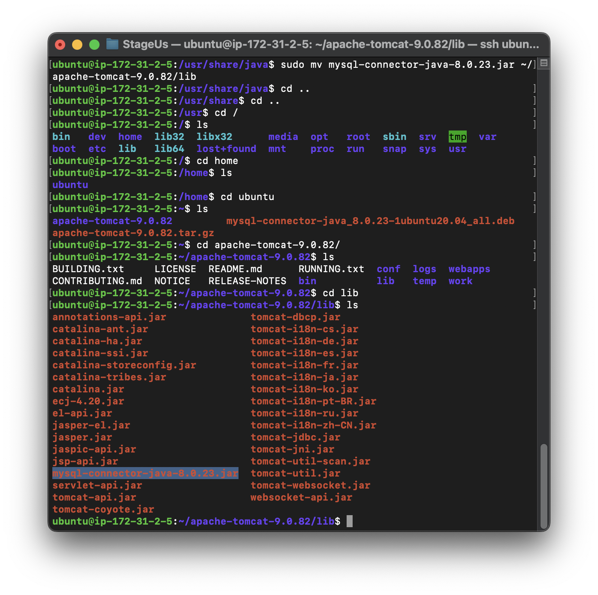The width and height of the screenshot is (598, 595).
Task: Click the work directory name
Action: coord(461,281)
